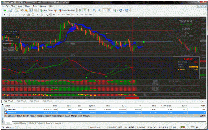The image size is (208, 130).
Task: Toggle the Data Window icon
Action: (22, 10)
